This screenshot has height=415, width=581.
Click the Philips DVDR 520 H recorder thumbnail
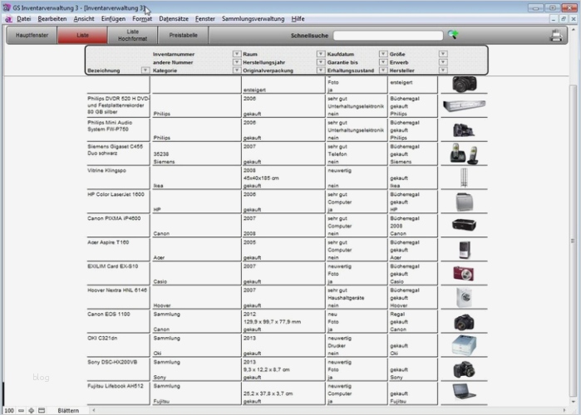464,105
